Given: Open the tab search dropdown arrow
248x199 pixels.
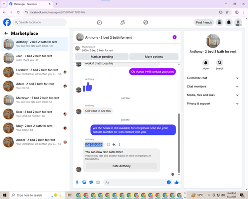Looking at the screenshot, I should (4, 4).
